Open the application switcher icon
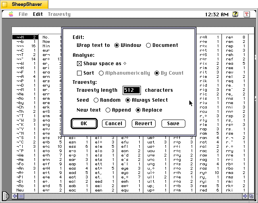The height and width of the screenshot is (203, 258). (246, 14)
